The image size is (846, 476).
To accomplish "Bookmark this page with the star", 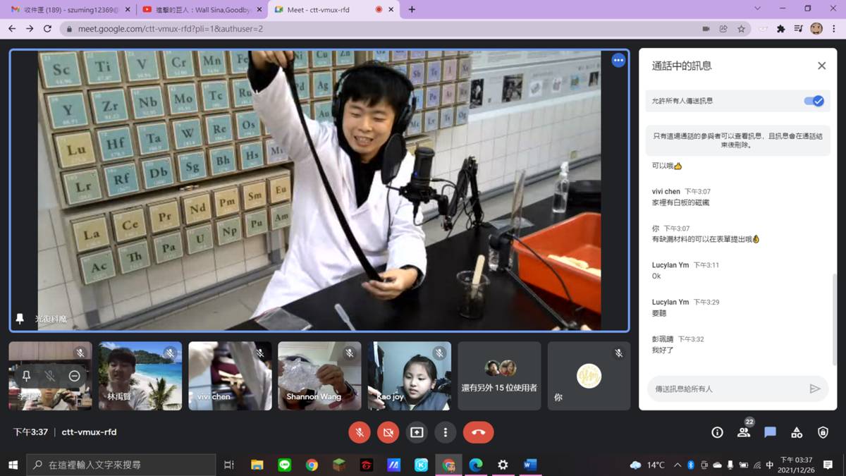I will click(741, 29).
